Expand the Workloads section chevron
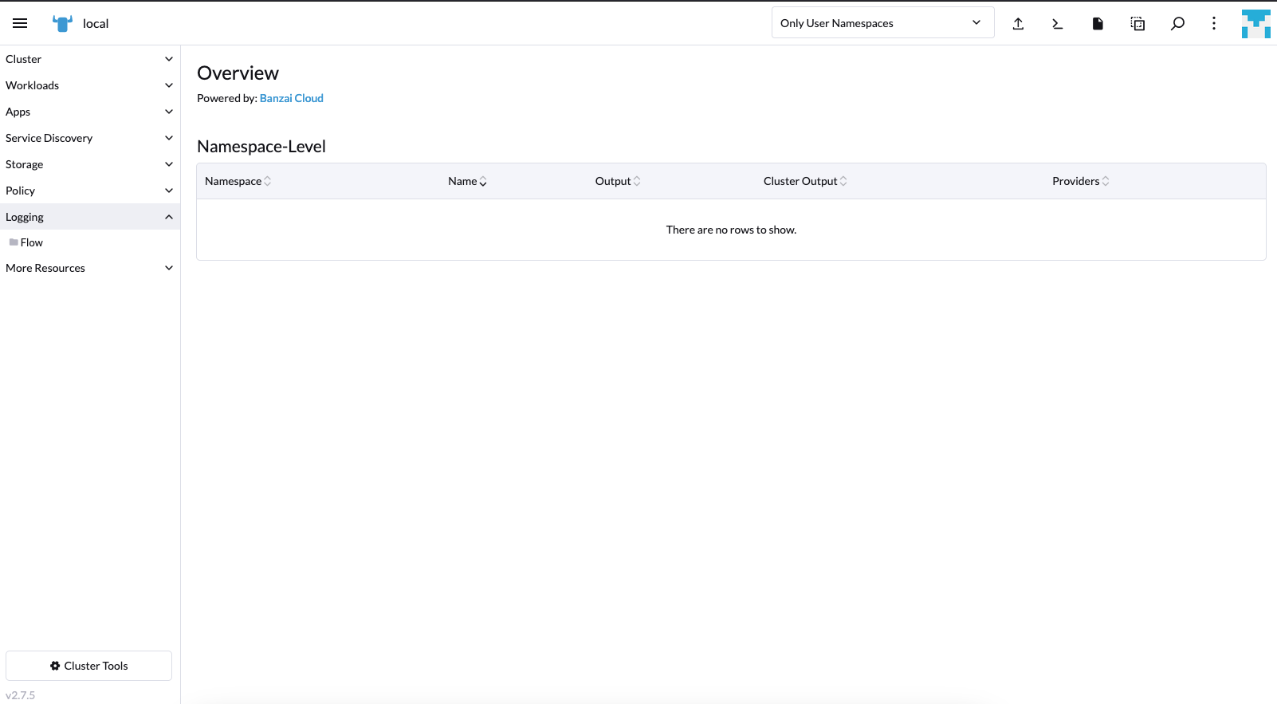Viewport: 1277px width, 704px height. pyautogui.click(x=169, y=85)
